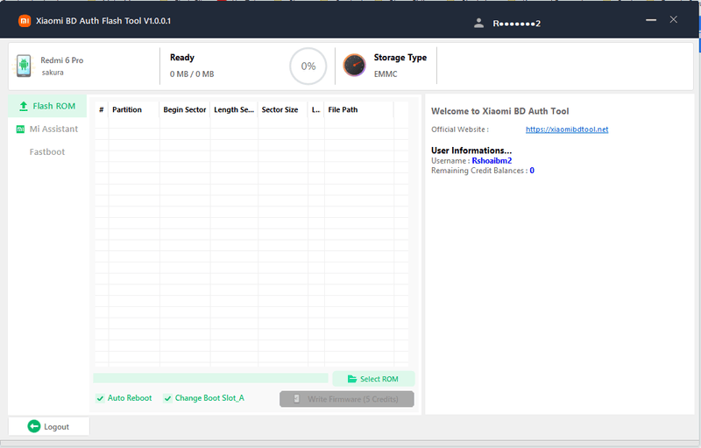Click the masked username R••••••••2 in title bar
This screenshot has width=701, height=448.
(x=516, y=24)
